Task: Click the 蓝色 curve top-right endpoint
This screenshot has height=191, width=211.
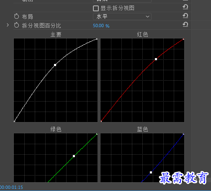Action: (184, 134)
